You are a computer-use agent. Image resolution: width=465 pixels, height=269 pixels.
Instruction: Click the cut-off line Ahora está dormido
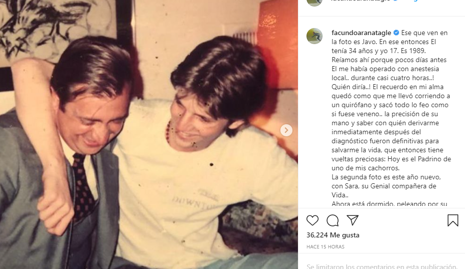click(x=389, y=204)
